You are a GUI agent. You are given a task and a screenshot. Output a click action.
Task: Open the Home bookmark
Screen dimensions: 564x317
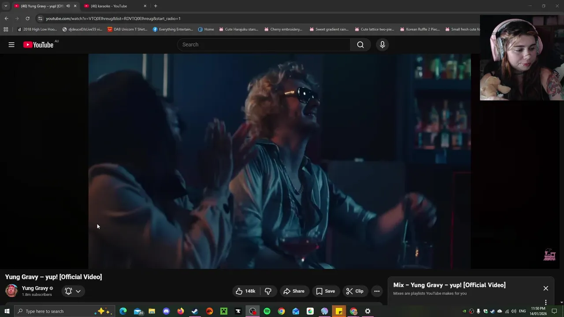click(206, 29)
